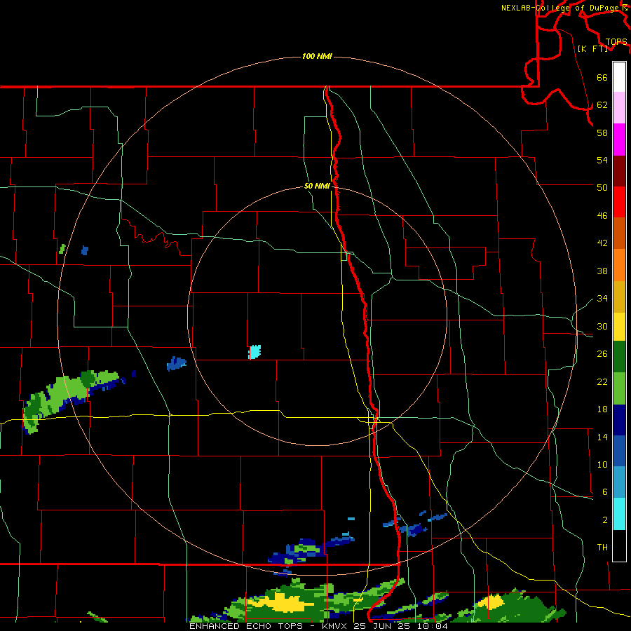Select the bright red 50 kft legend swatch
Screen dimensions: 631x631
click(x=619, y=202)
